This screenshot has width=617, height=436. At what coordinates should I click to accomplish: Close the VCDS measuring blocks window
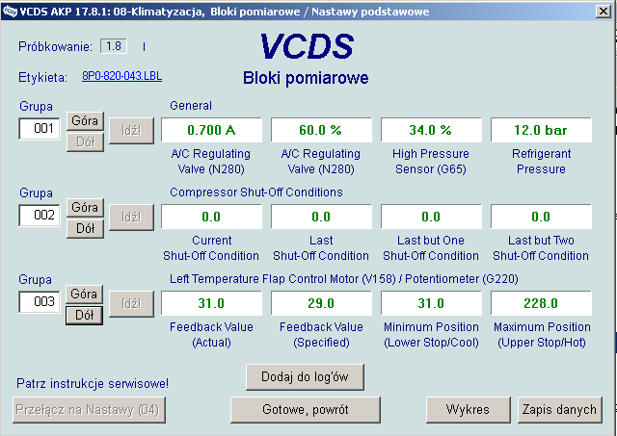tap(604, 12)
